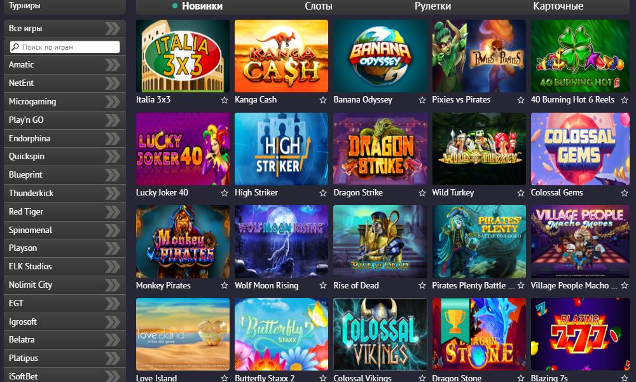636x382 pixels.
Task: Click the magnifier icon in game search
Action: coord(15,47)
